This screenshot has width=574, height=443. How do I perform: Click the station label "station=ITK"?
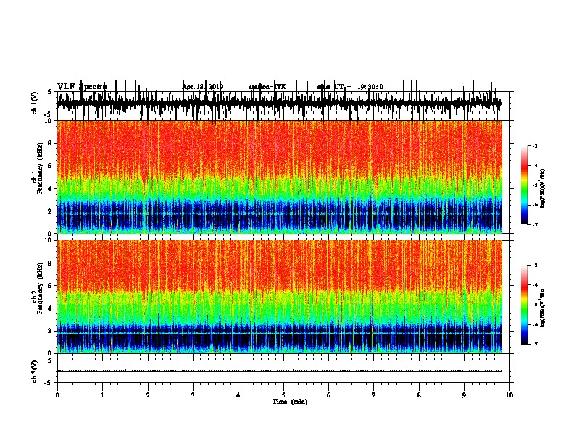(x=267, y=87)
